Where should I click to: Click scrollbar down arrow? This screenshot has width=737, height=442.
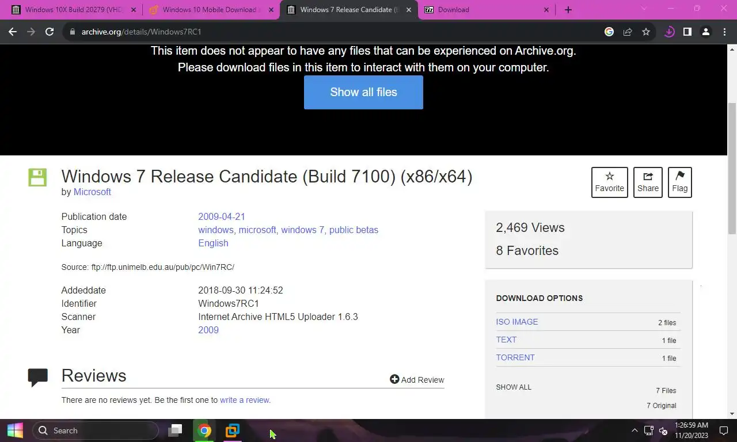732,414
